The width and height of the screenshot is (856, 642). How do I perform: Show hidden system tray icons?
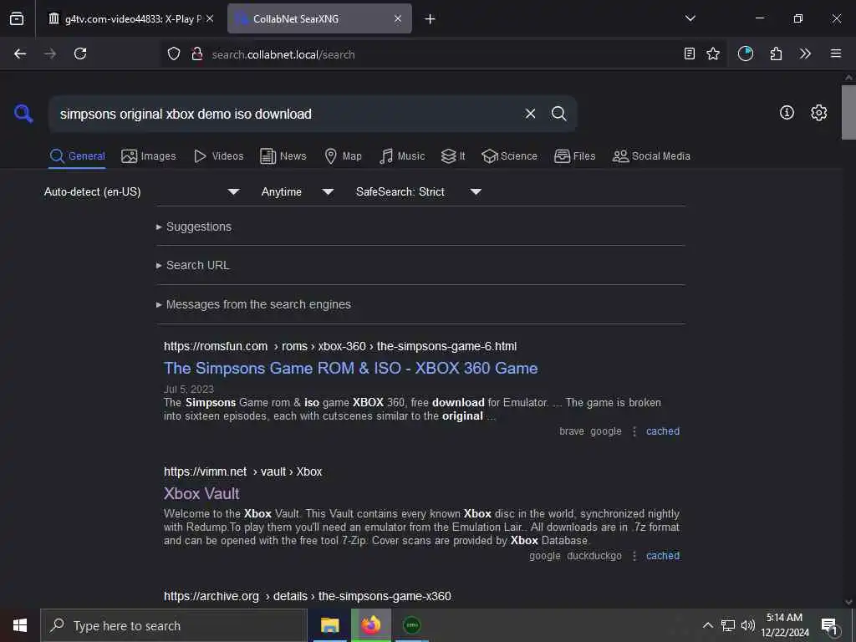[707, 625]
